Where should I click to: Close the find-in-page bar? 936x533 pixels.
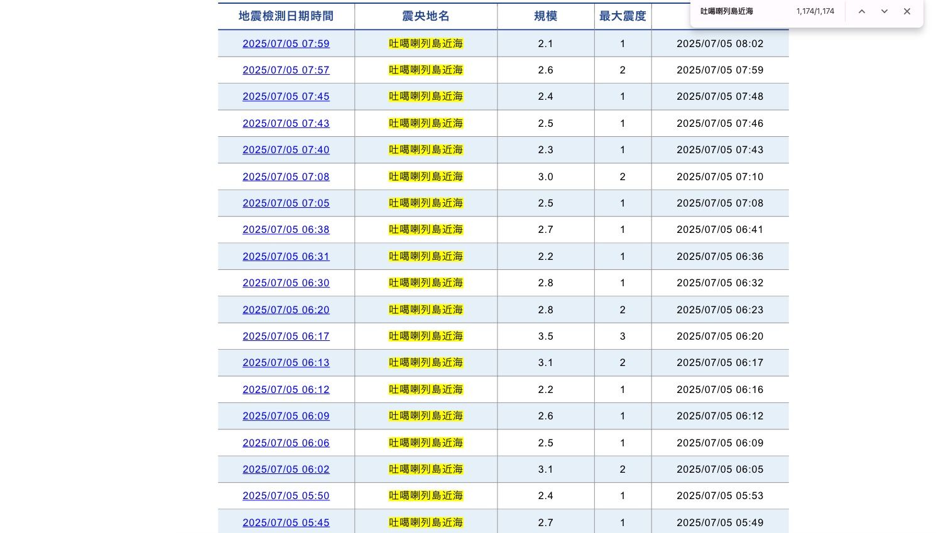(x=907, y=11)
